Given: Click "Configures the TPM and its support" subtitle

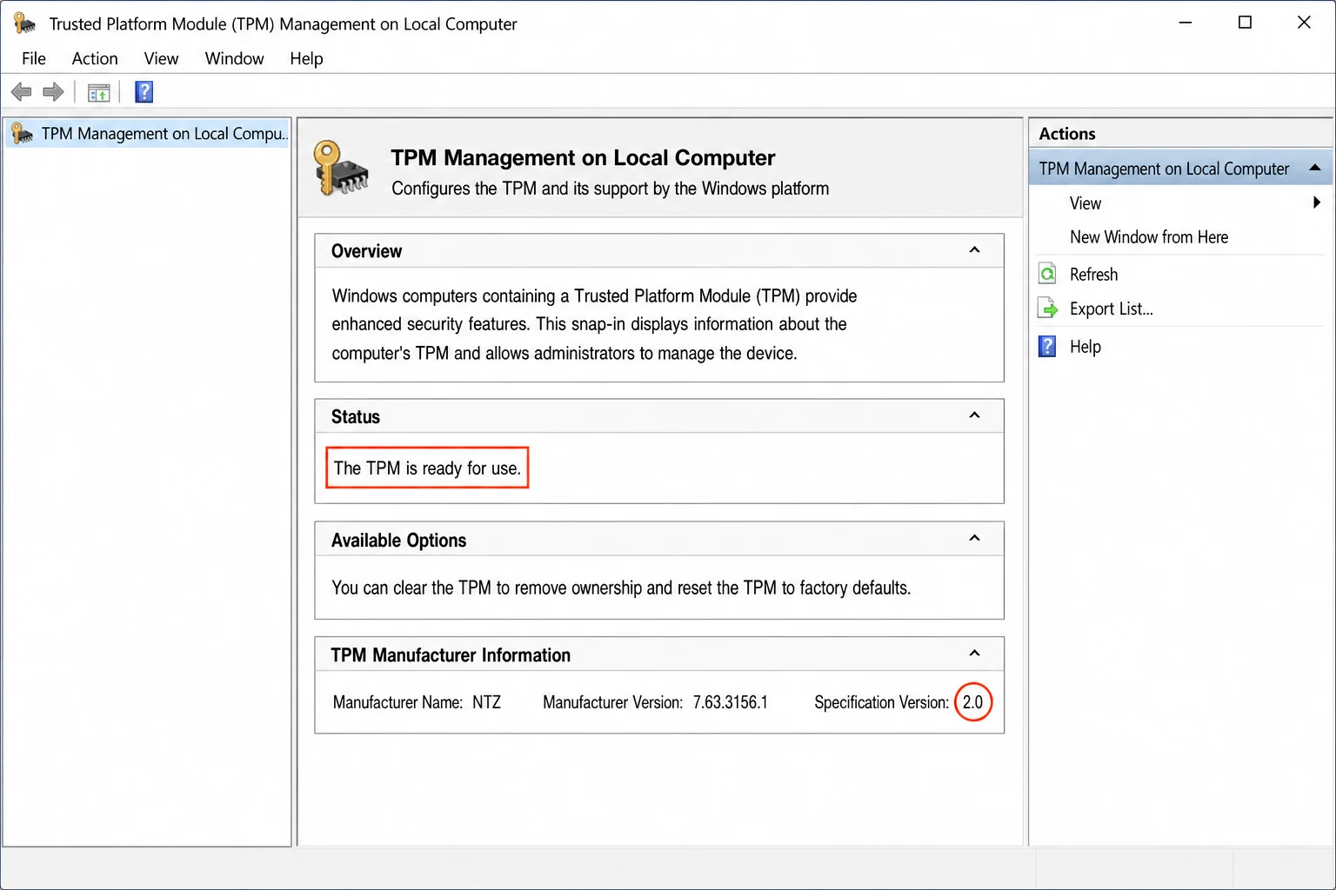Looking at the screenshot, I should pyautogui.click(x=610, y=189).
